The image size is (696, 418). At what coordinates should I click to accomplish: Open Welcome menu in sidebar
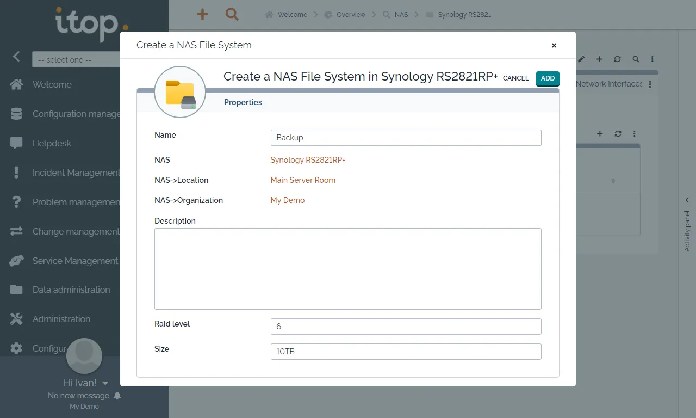pyautogui.click(x=52, y=84)
